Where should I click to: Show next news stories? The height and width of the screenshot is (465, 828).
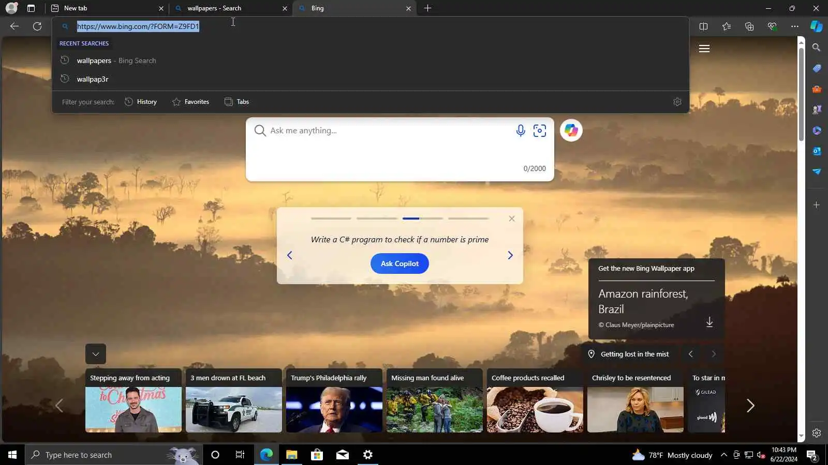(x=750, y=406)
